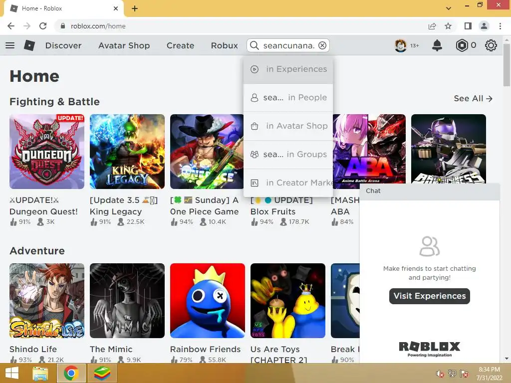
Task: Click the address bar URL
Action: pos(98,26)
